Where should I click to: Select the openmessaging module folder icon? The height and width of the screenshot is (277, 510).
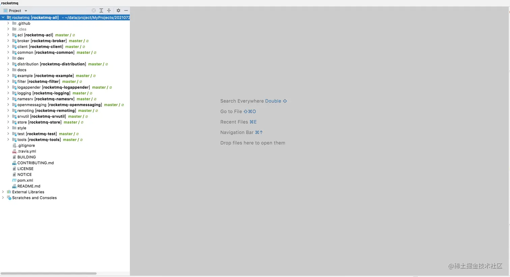(14, 105)
